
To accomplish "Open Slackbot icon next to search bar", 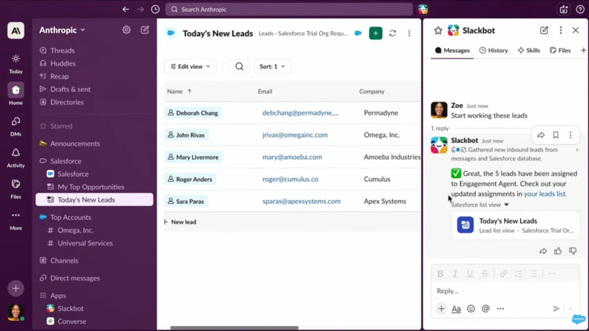I will [423, 9].
